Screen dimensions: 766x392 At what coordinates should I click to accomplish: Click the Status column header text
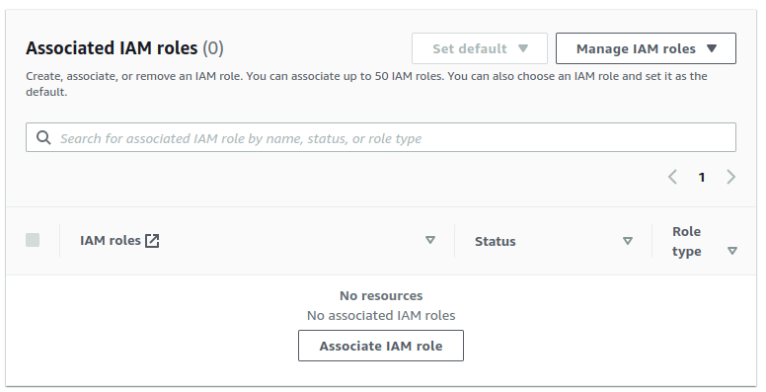pos(495,242)
